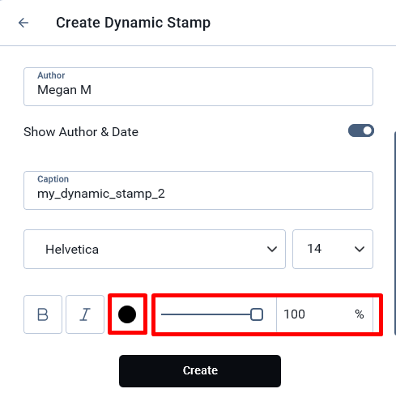
Task: Click the opacity slider track middle
Action: pos(212,314)
